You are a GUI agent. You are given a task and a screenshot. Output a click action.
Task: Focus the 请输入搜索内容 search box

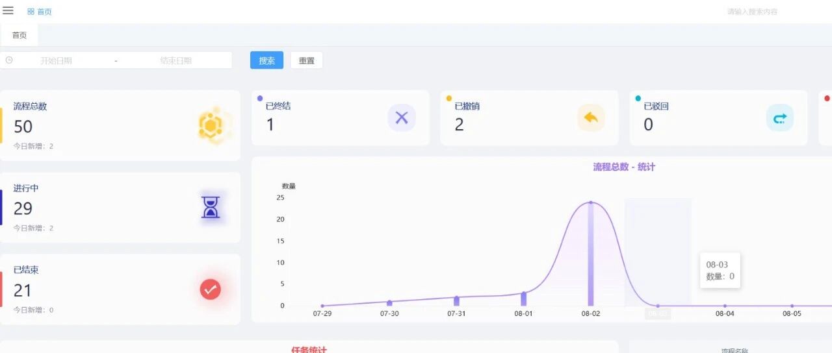[x=752, y=12]
